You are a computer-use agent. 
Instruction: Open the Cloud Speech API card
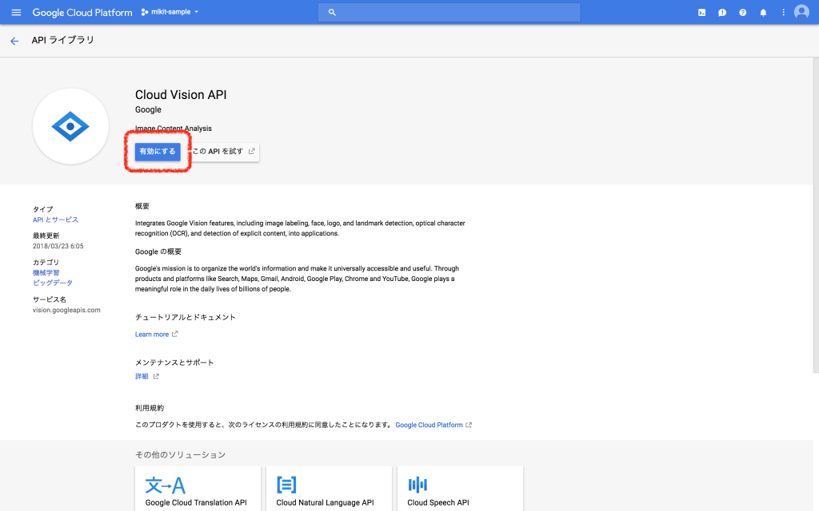pyautogui.click(x=460, y=489)
